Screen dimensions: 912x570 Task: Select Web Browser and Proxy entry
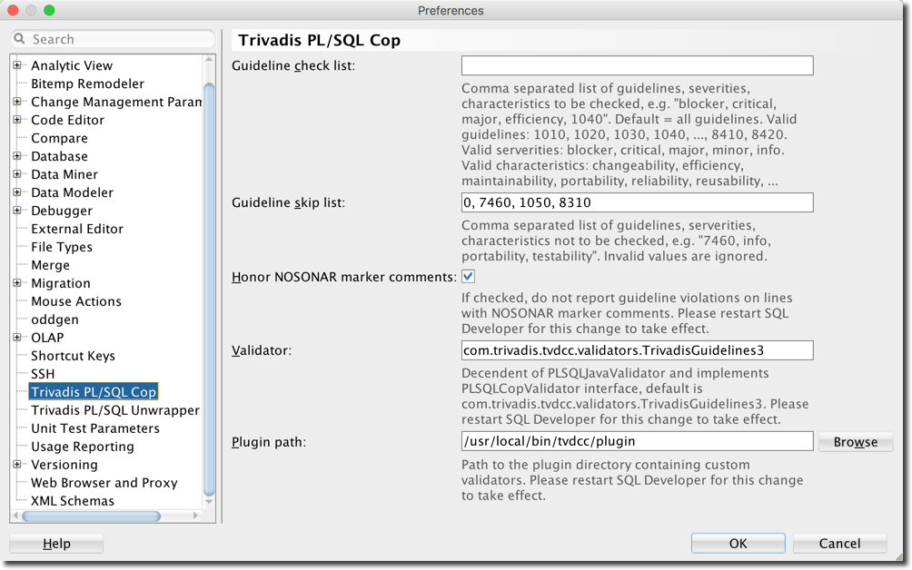(104, 483)
